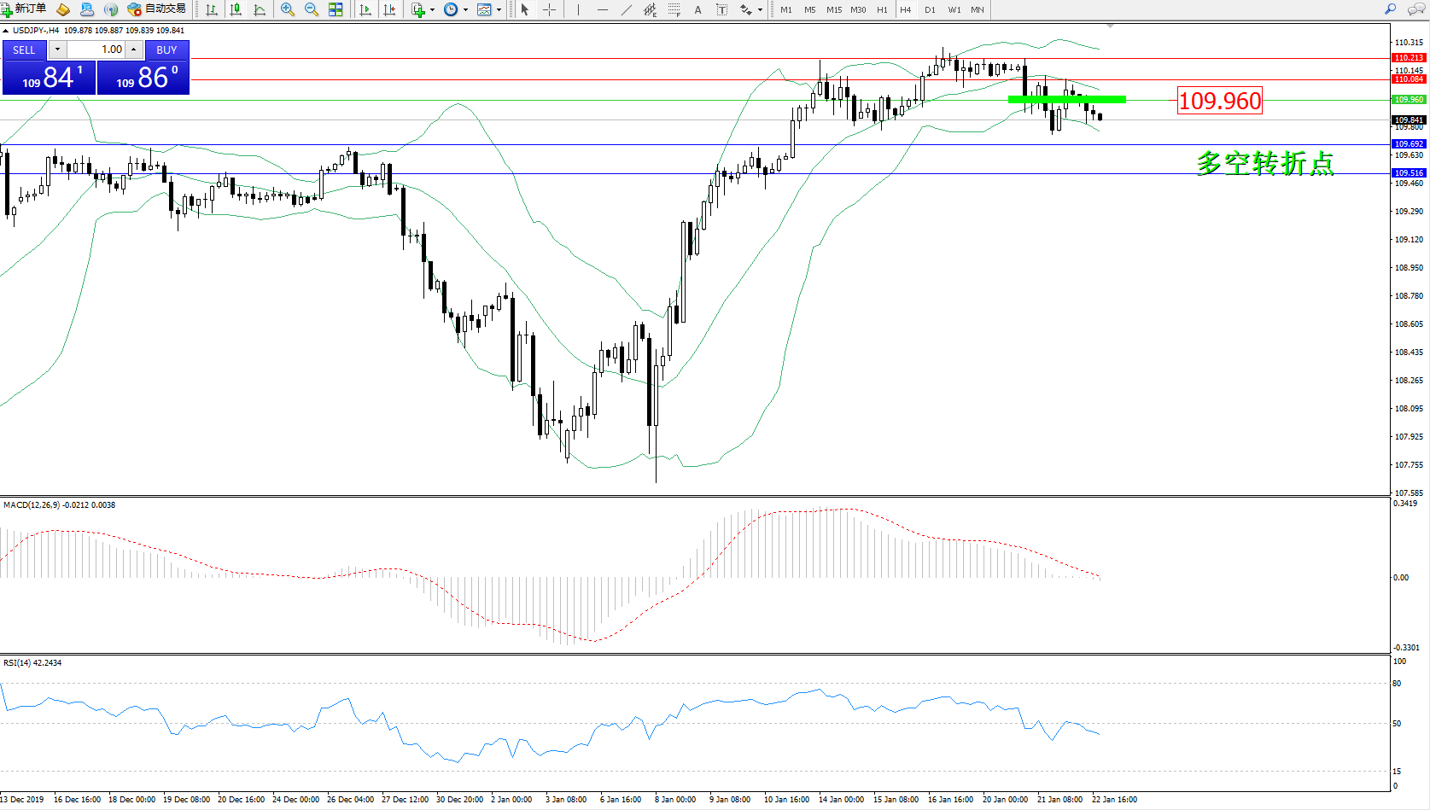The height and width of the screenshot is (810, 1430).
Task: Click the 新订单 (New Order) toolbar button
Action: 24,9
